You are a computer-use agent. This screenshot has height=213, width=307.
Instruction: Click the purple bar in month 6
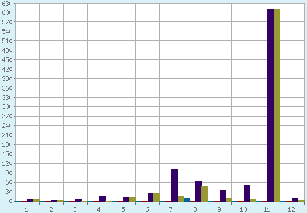pyautogui.click(x=151, y=198)
